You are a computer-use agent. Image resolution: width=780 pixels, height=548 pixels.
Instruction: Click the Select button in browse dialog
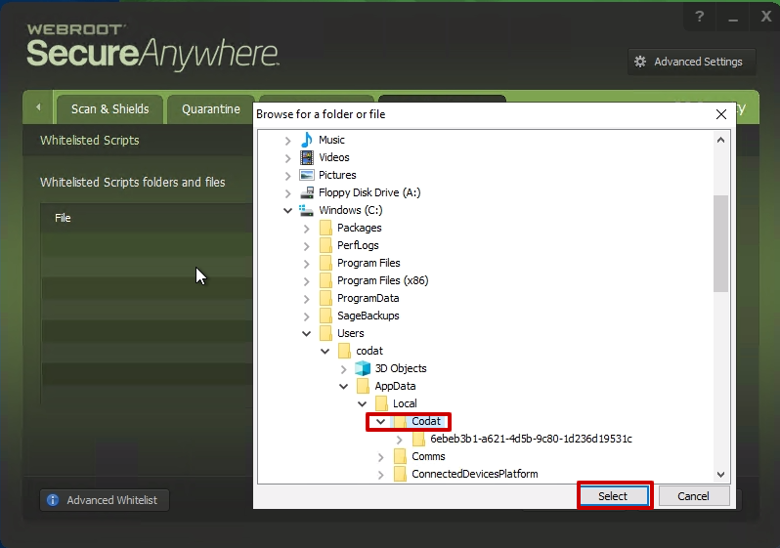coord(615,496)
